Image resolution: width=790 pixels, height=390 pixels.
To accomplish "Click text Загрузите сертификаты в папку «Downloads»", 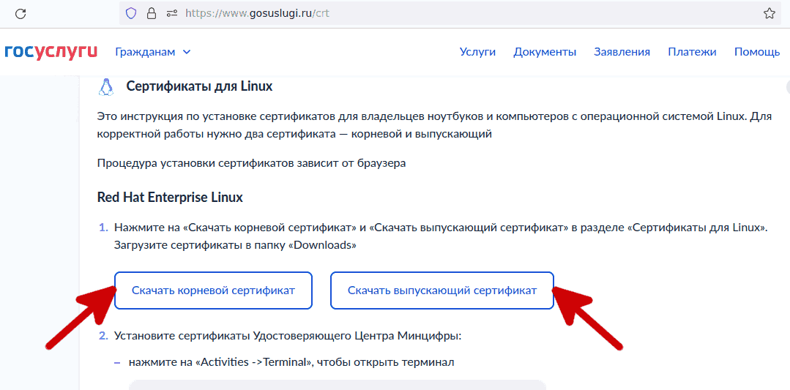I will click(236, 246).
